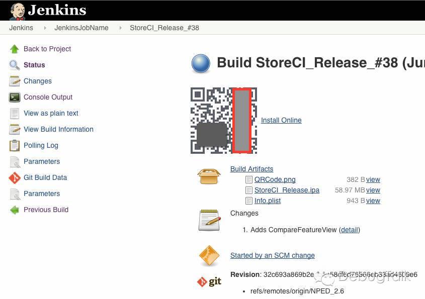
Task: View the Info.plist file contents
Action: coord(373,201)
